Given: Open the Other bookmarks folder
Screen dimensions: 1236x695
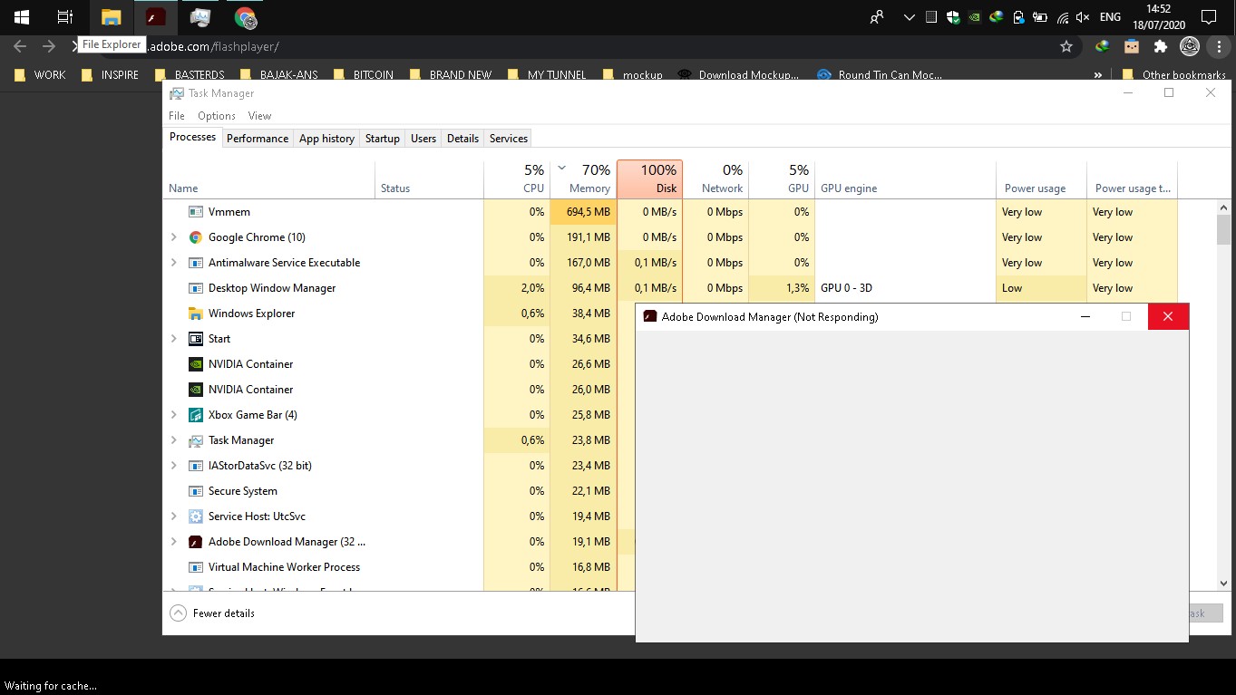Looking at the screenshot, I should pyautogui.click(x=1174, y=75).
